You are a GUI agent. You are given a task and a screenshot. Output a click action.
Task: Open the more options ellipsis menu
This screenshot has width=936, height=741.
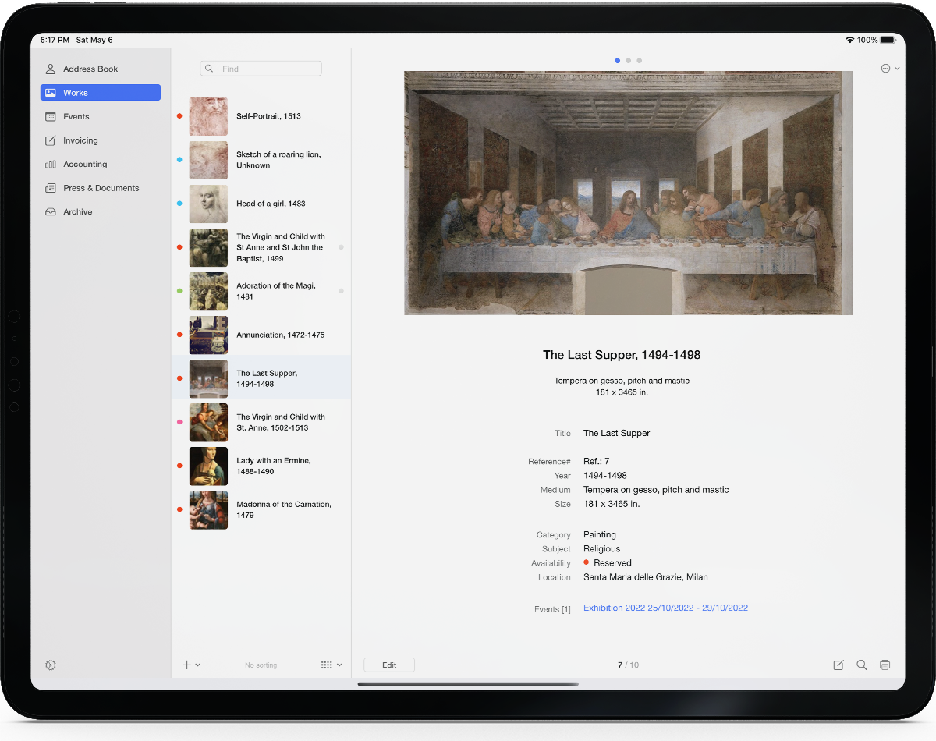889,69
